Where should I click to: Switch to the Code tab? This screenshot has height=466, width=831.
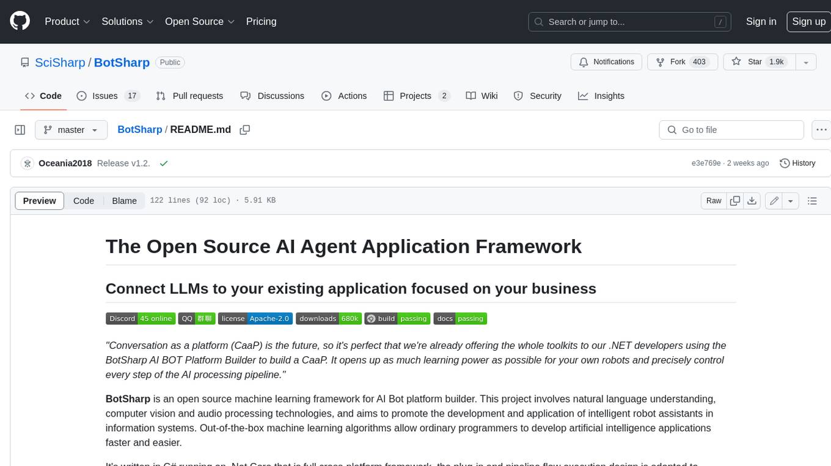click(x=43, y=96)
